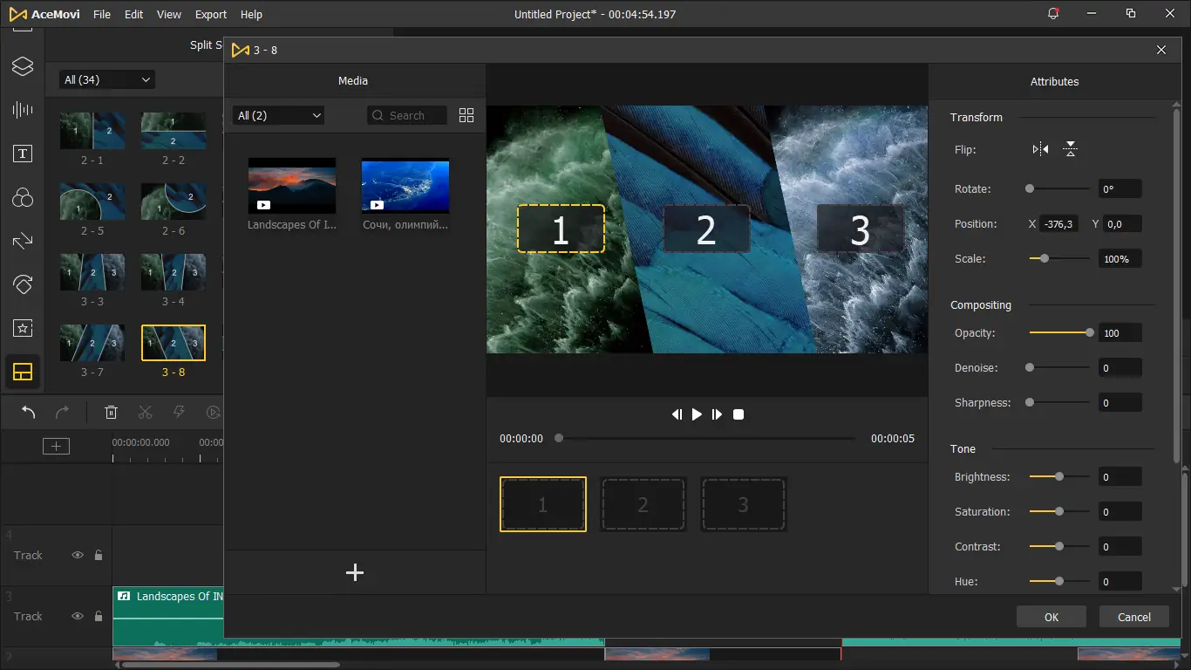Open the Elements layers panel in sidebar
This screenshot has height=670, width=1191.
23,66
